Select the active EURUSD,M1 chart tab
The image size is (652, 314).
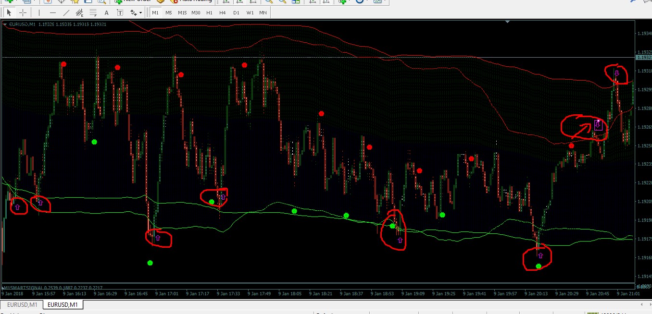(x=63, y=305)
